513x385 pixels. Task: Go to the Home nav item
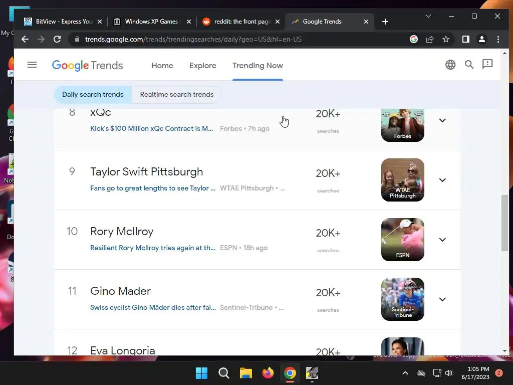[162, 66]
